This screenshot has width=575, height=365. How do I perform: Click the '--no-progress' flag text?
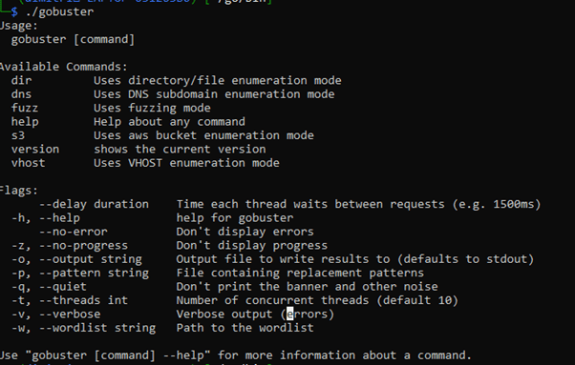pyautogui.click(x=84, y=246)
